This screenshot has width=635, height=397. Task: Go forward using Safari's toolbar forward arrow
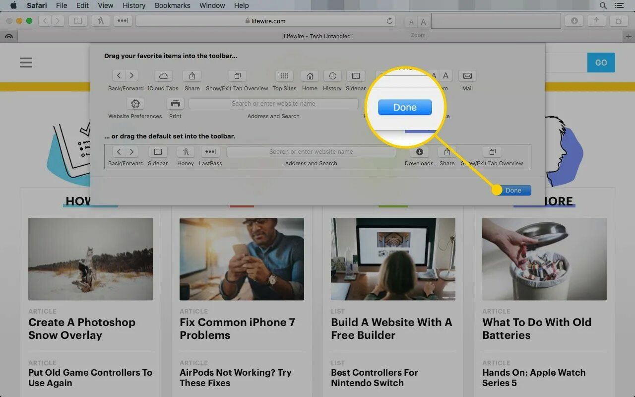pos(58,21)
